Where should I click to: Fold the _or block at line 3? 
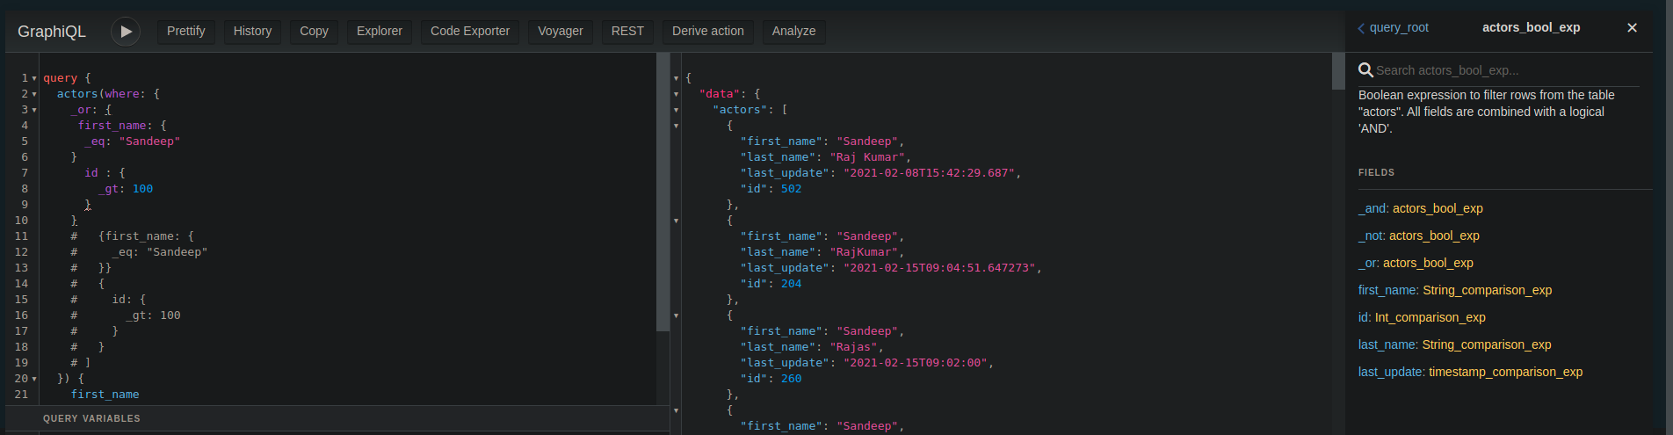click(34, 110)
